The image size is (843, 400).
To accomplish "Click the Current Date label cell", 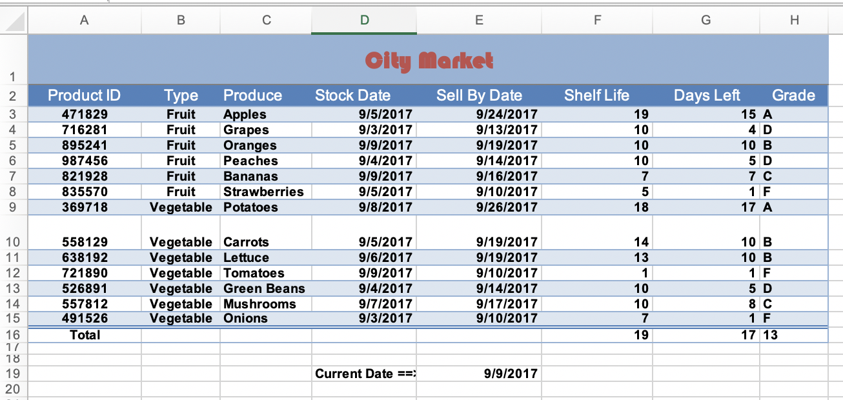I will pyautogui.click(x=363, y=374).
